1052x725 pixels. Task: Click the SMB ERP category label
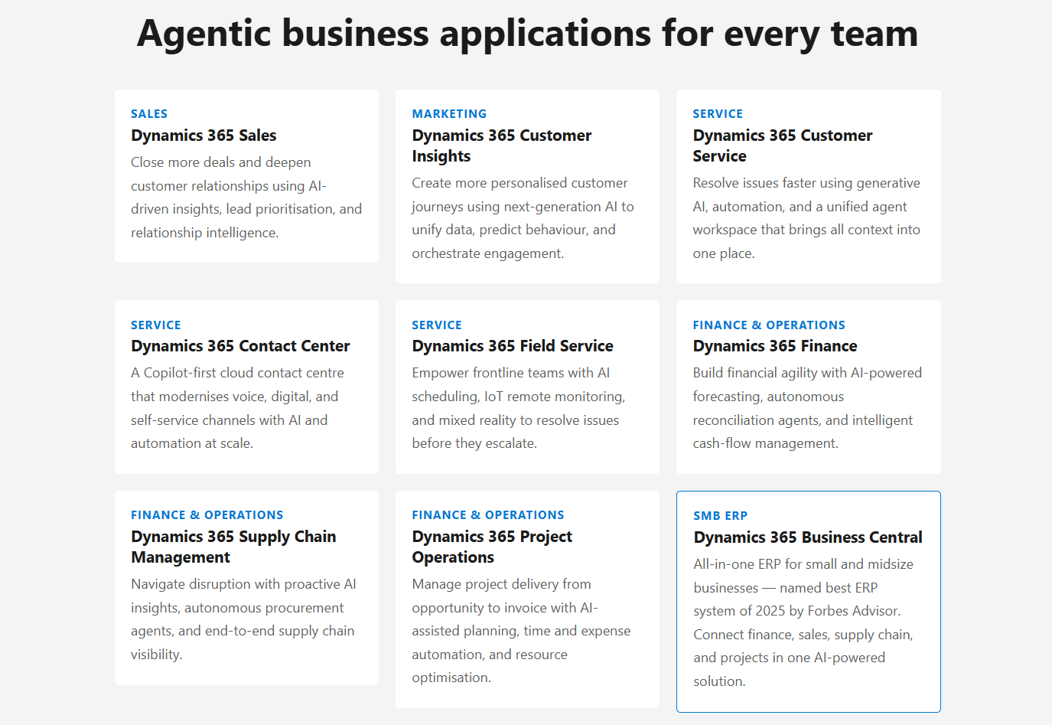pos(721,516)
